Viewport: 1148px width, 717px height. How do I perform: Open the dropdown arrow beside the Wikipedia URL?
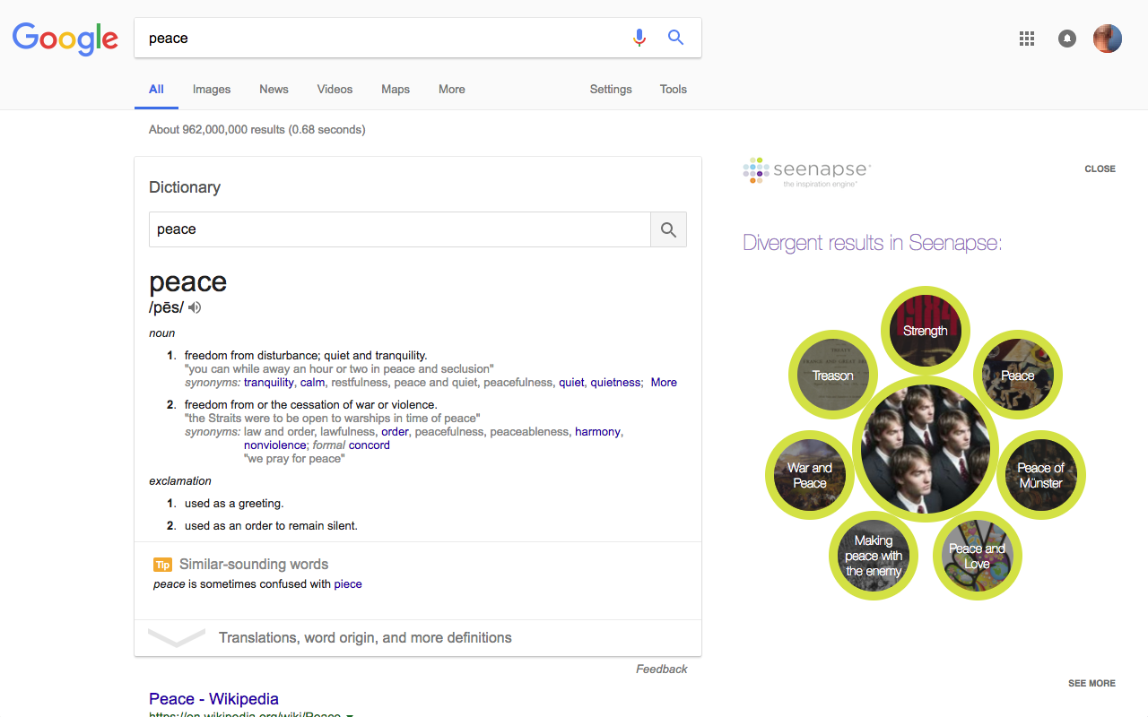(x=349, y=714)
